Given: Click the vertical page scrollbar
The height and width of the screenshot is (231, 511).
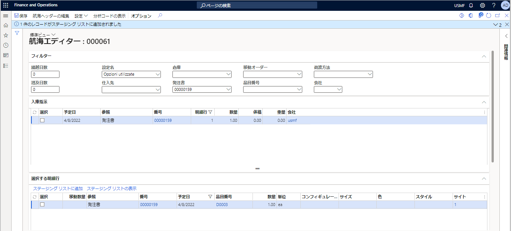Looking at the screenshot, I should (x=493, y=106).
